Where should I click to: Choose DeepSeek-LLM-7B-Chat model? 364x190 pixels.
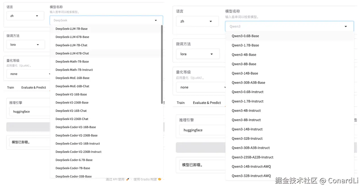pyautogui.click(x=106, y=45)
